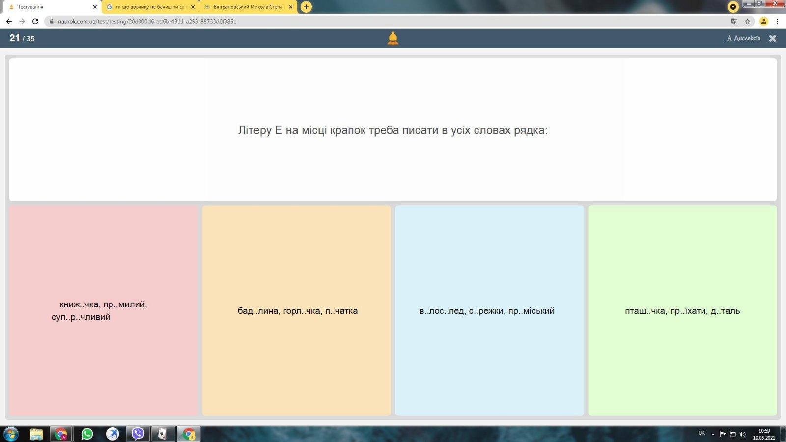Image resolution: width=786 pixels, height=442 pixels.
Task: Select the green answer 'пташ..чка, пр..їхати, д..таль'
Action: pyautogui.click(x=682, y=310)
